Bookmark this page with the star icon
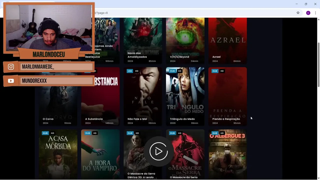 298,13
